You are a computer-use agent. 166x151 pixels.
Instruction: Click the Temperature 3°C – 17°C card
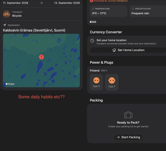108,11
